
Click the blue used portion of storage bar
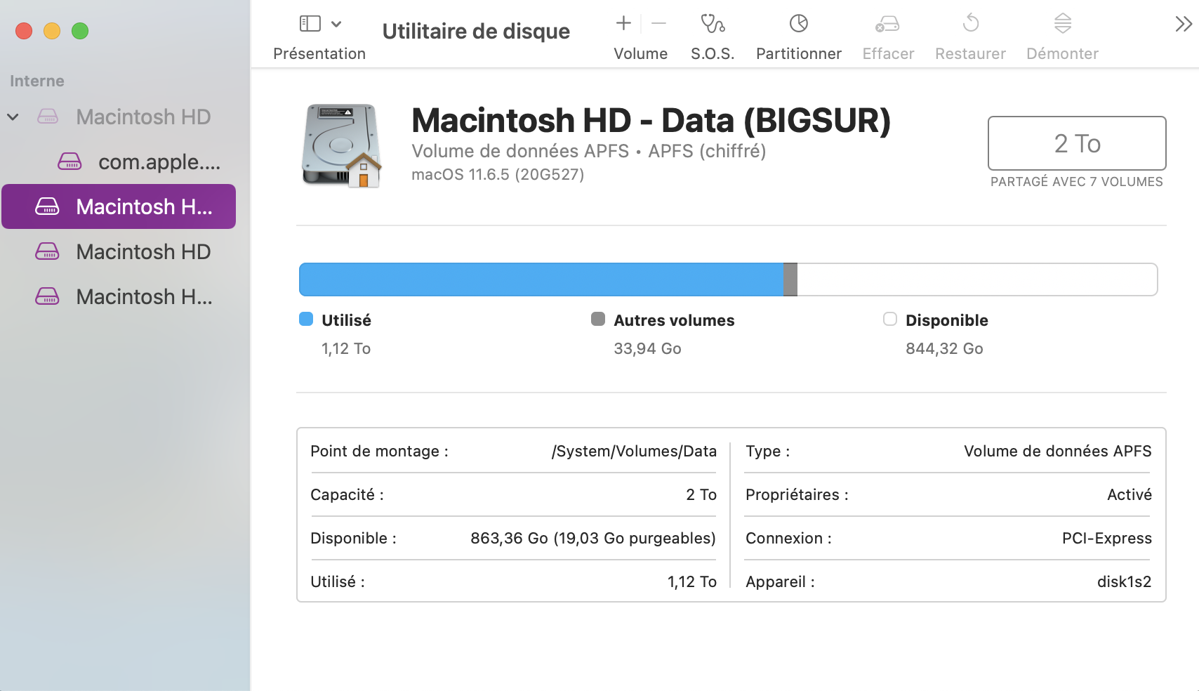coord(541,279)
